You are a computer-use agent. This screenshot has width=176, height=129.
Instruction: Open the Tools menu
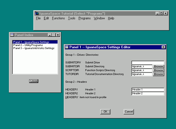72,18
